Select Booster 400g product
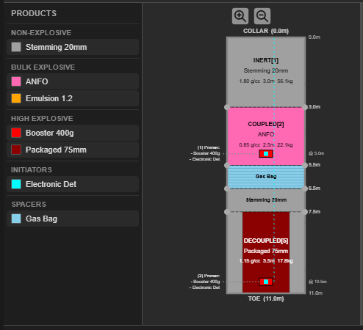 tap(73, 133)
